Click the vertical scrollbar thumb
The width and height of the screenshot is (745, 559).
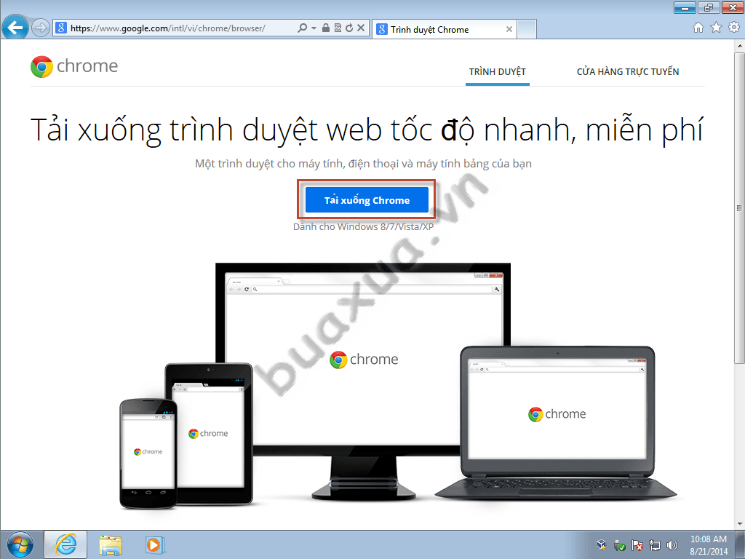pos(739,208)
